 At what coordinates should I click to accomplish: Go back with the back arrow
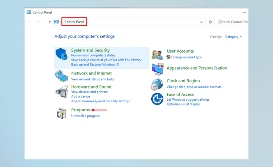point(30,22)
